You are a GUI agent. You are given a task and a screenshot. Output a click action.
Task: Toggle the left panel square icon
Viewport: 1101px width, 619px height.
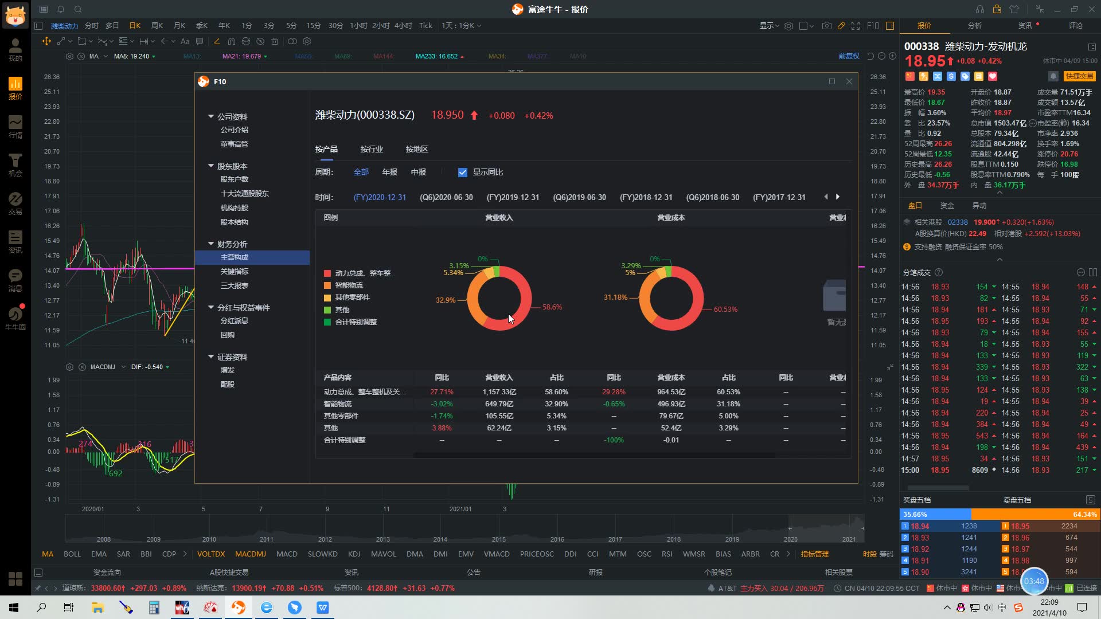tap(38, 26)
